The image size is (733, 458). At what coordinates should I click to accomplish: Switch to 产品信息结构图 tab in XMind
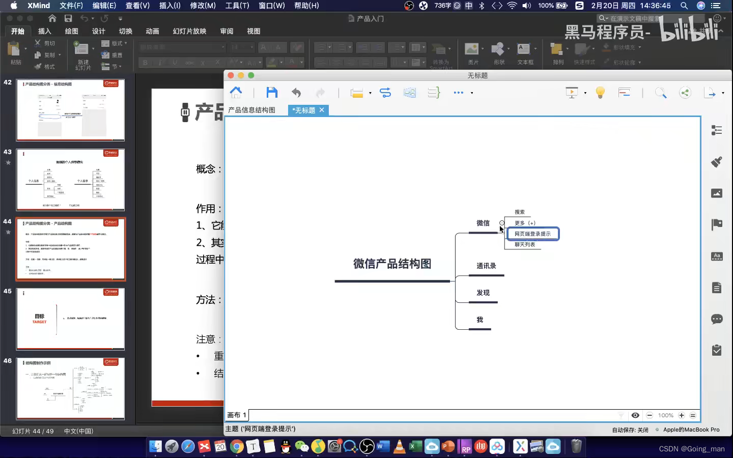(251, 110)
